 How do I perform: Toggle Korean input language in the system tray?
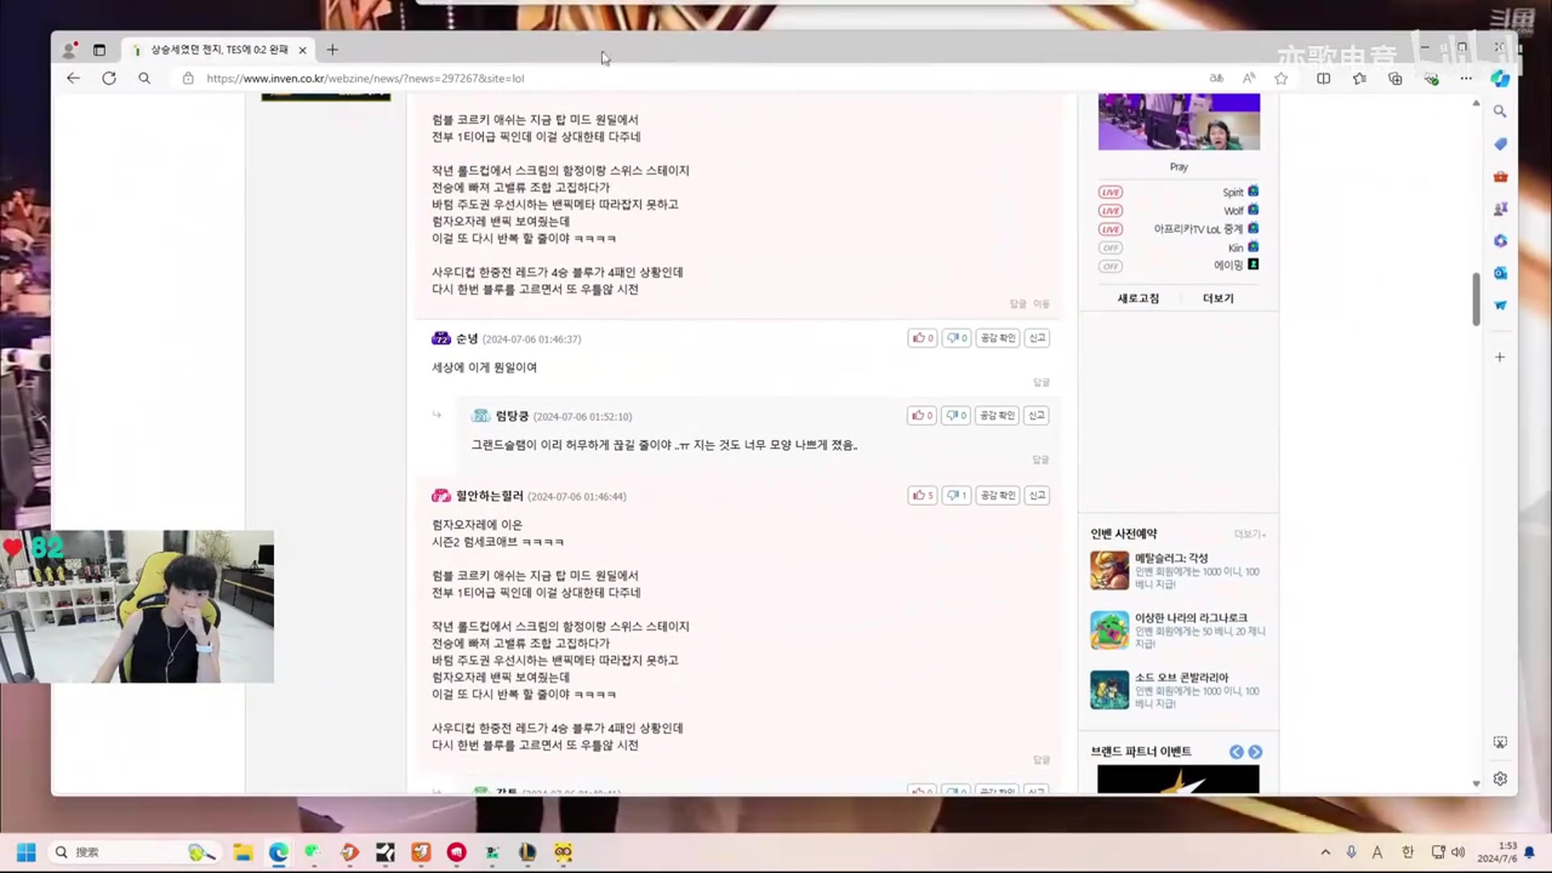pyautogui.click(x=1406, y=852)
